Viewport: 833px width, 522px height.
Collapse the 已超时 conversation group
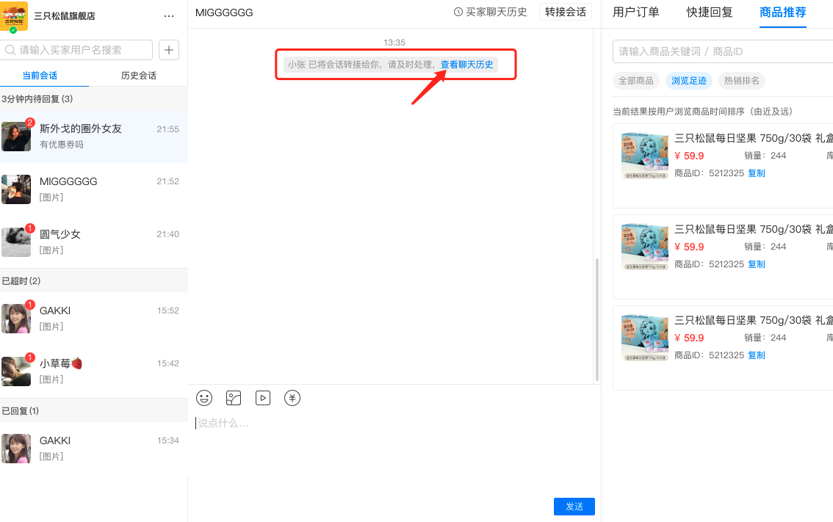[x=21, y=281]
